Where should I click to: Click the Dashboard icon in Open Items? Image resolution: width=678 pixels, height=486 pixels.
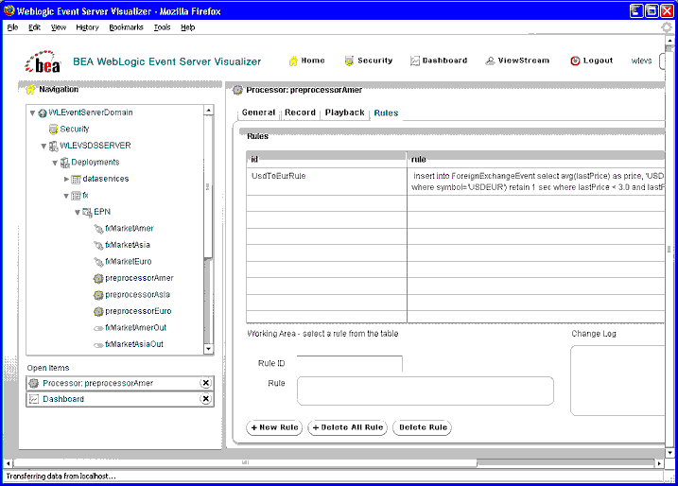(x=34, y=399)
